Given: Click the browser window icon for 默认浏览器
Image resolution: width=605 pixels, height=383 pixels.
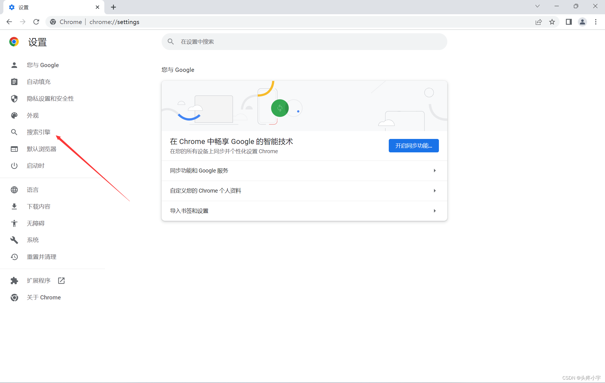Looking at the screenshot, I should [14, 149].
